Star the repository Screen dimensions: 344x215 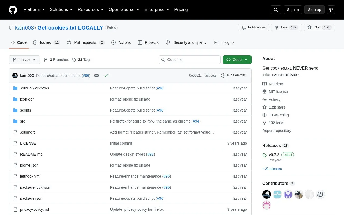point(320,27)
